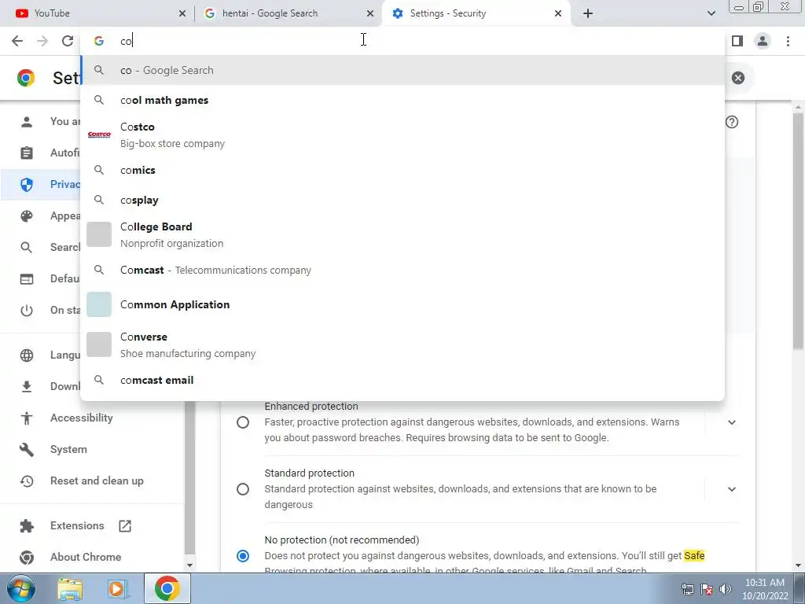805x604 pixels.
Task: Select the Search engine magnifier icon
Action: click(27, 248)
